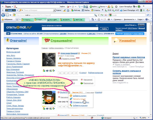
Task: Expand the Mail.ru toolbar search dropdown
Action: (x=54, y=10)
